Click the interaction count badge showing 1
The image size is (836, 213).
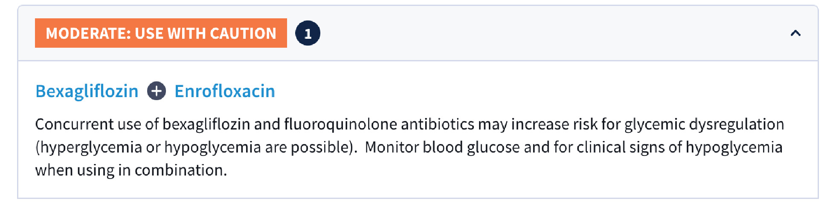[308, 33]
